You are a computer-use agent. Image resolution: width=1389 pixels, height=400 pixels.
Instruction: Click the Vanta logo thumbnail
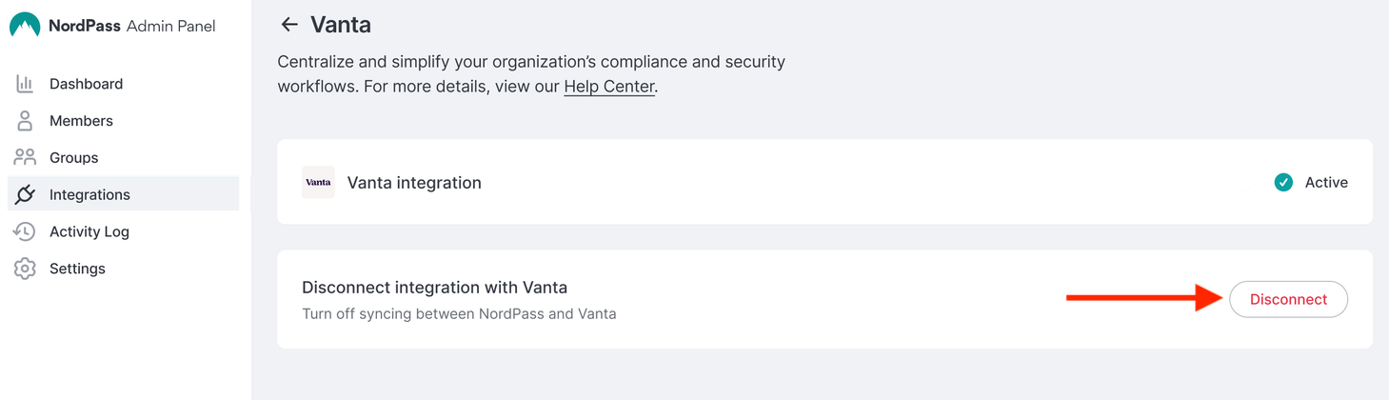pos(318,182)
